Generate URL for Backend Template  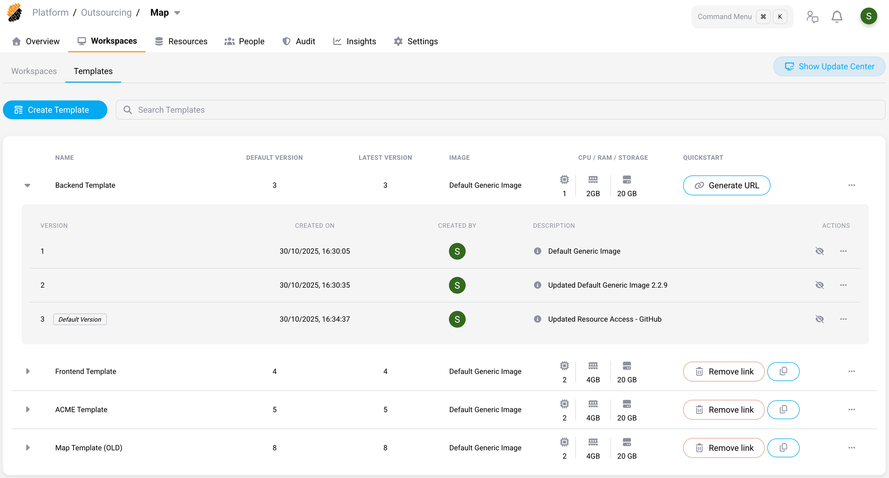[726, 185]
